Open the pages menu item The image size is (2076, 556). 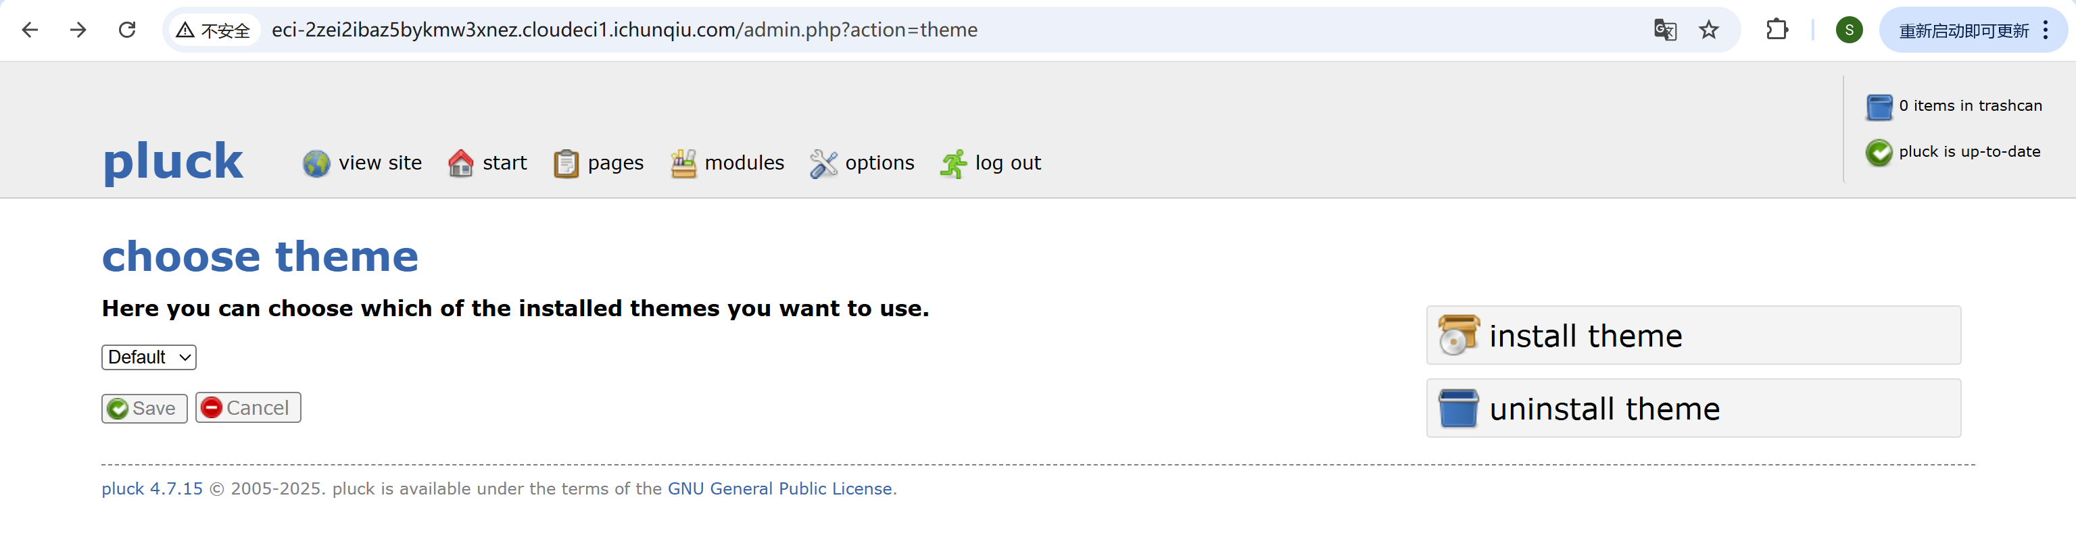pyautogui.click(x=599, y=163)
